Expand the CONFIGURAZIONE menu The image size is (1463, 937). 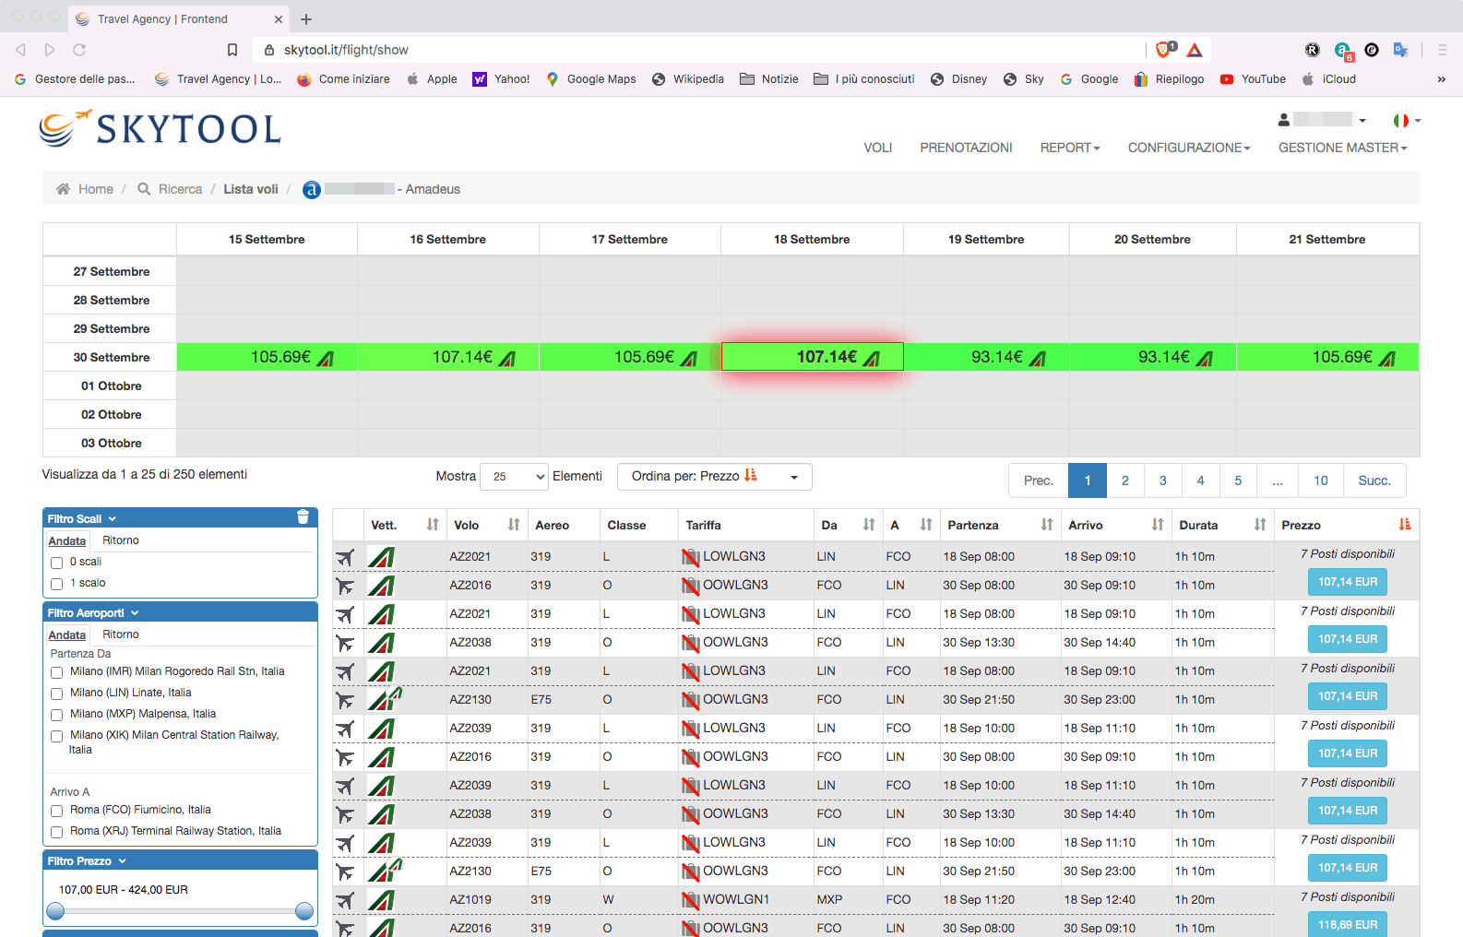(x=1188, y=148)
